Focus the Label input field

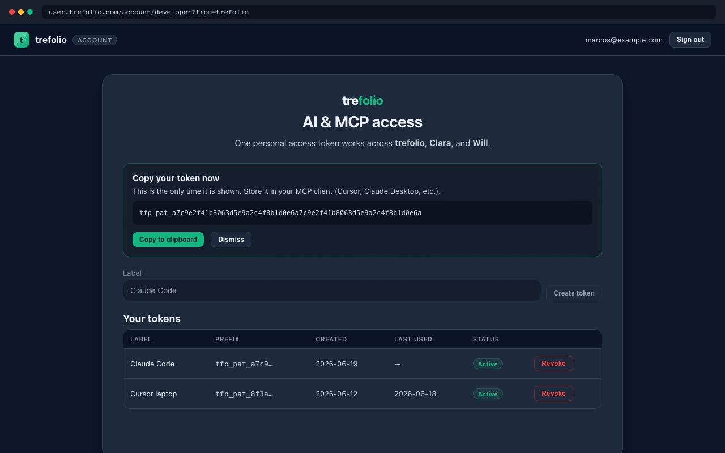pos(332,290)
